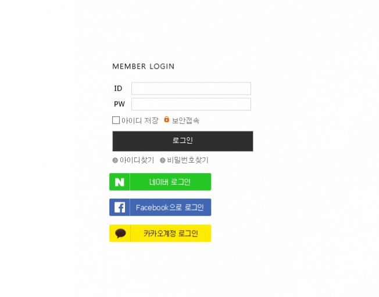This screenshot has height=297, width=379.
Task: Click the PW label text
Action: point(119,104)
